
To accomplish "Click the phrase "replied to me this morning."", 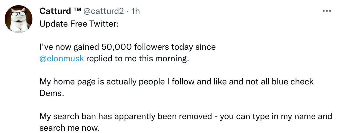I will tap(138, 58).
